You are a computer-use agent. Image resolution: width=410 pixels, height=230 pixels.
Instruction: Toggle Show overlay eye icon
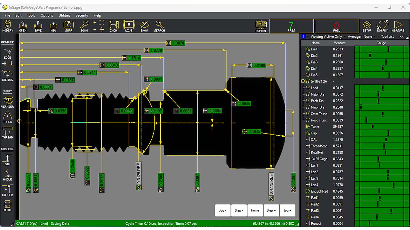pos(144,26)
